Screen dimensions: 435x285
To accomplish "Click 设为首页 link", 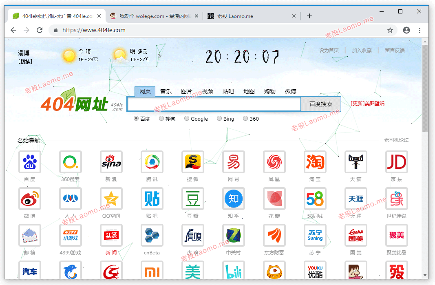I will point(329,50).
